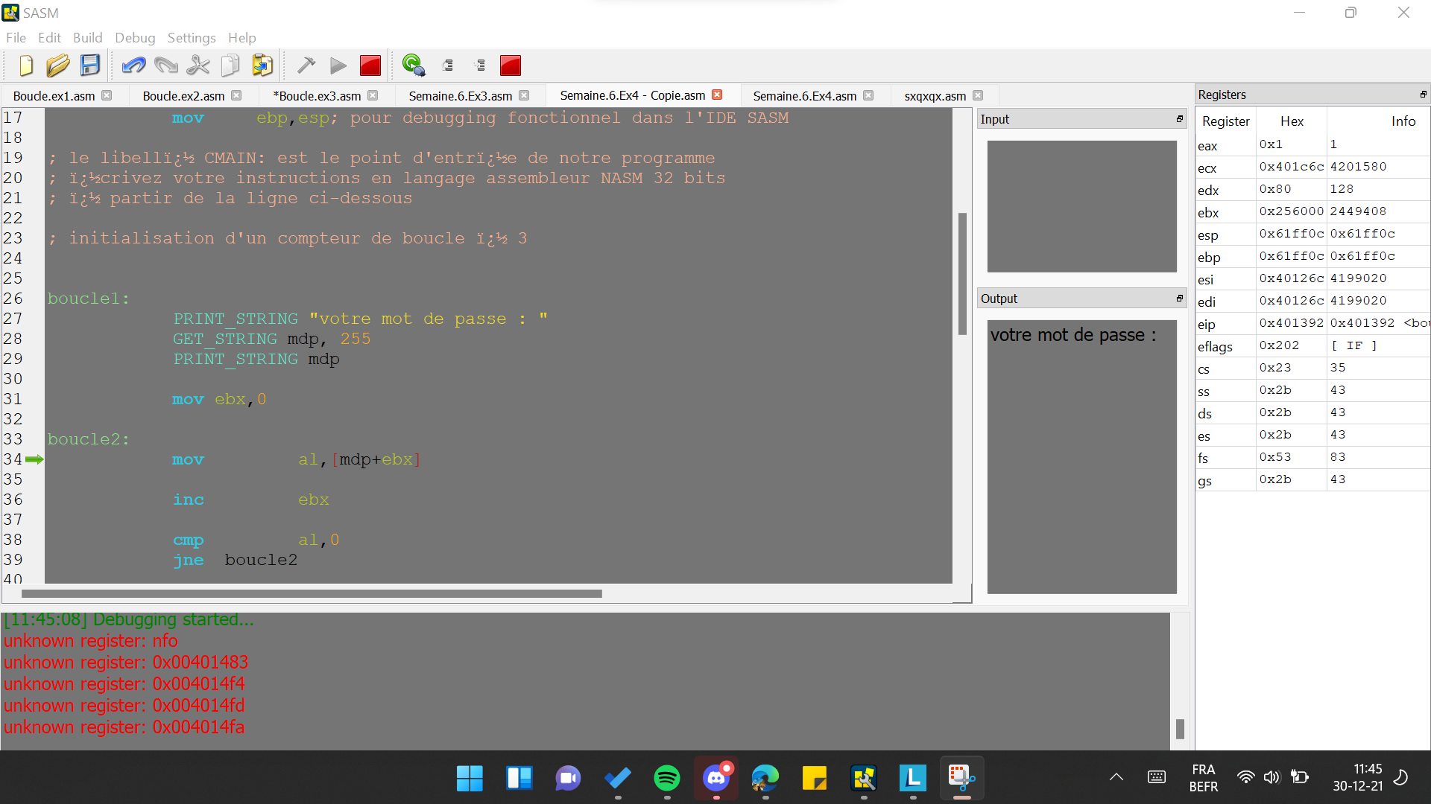Click the green debug continue icon
Viewport: 1431px width, 804px height.
point(413,66)
